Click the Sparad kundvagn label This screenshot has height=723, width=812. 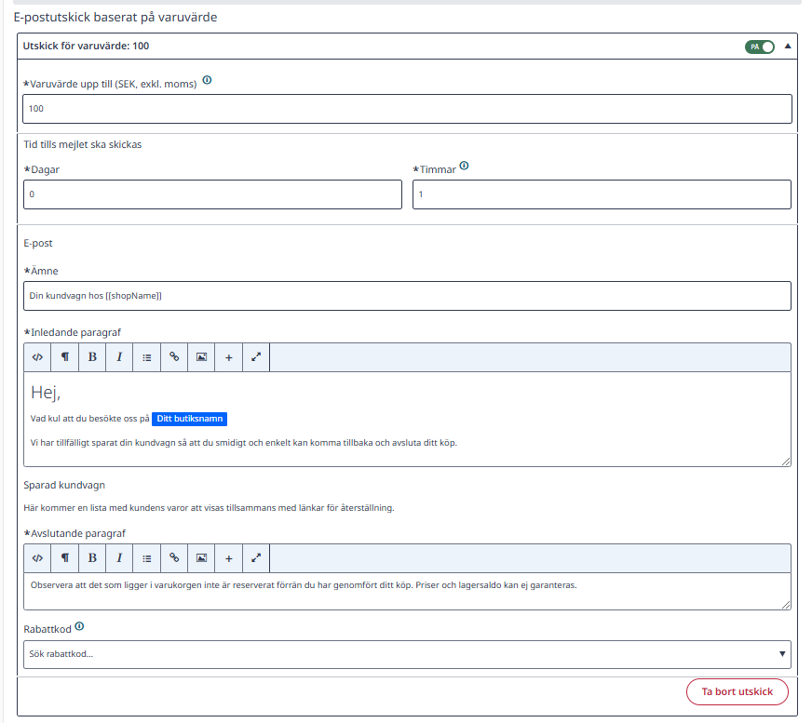pyautogui.click(x=64, y=486)
